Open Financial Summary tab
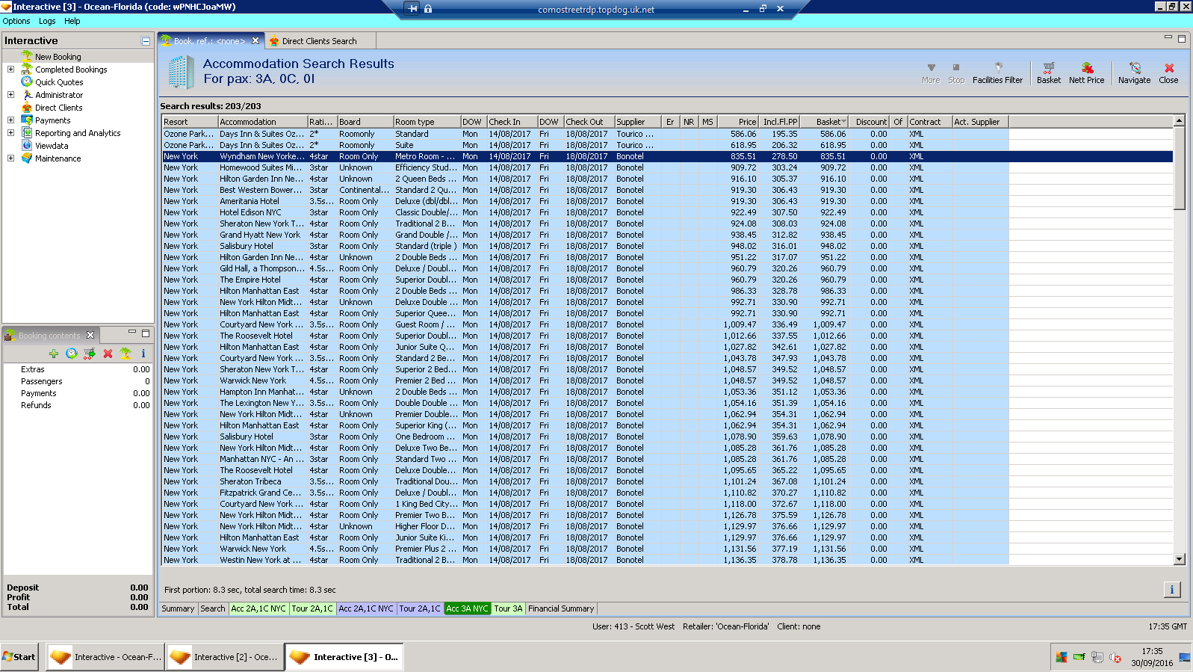Image resolution: width=1193 pixels, height=672 pixels. (x=561, y=608)
